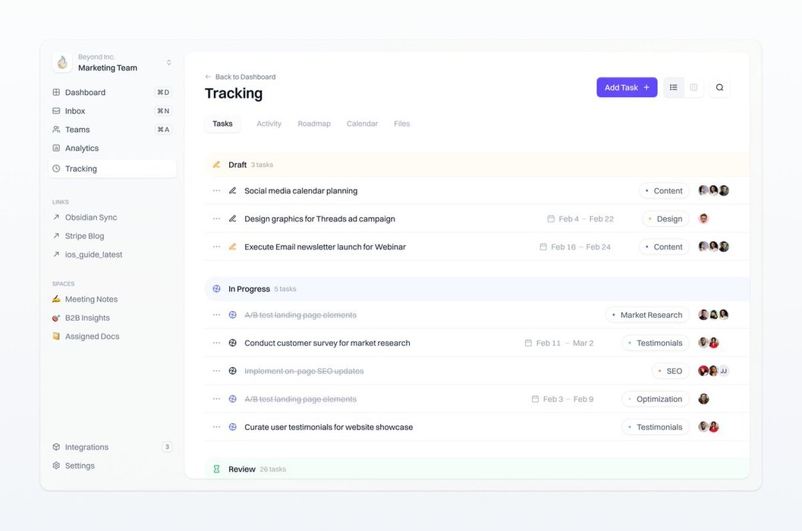Click the Analytics icon in sidebar

56,149
